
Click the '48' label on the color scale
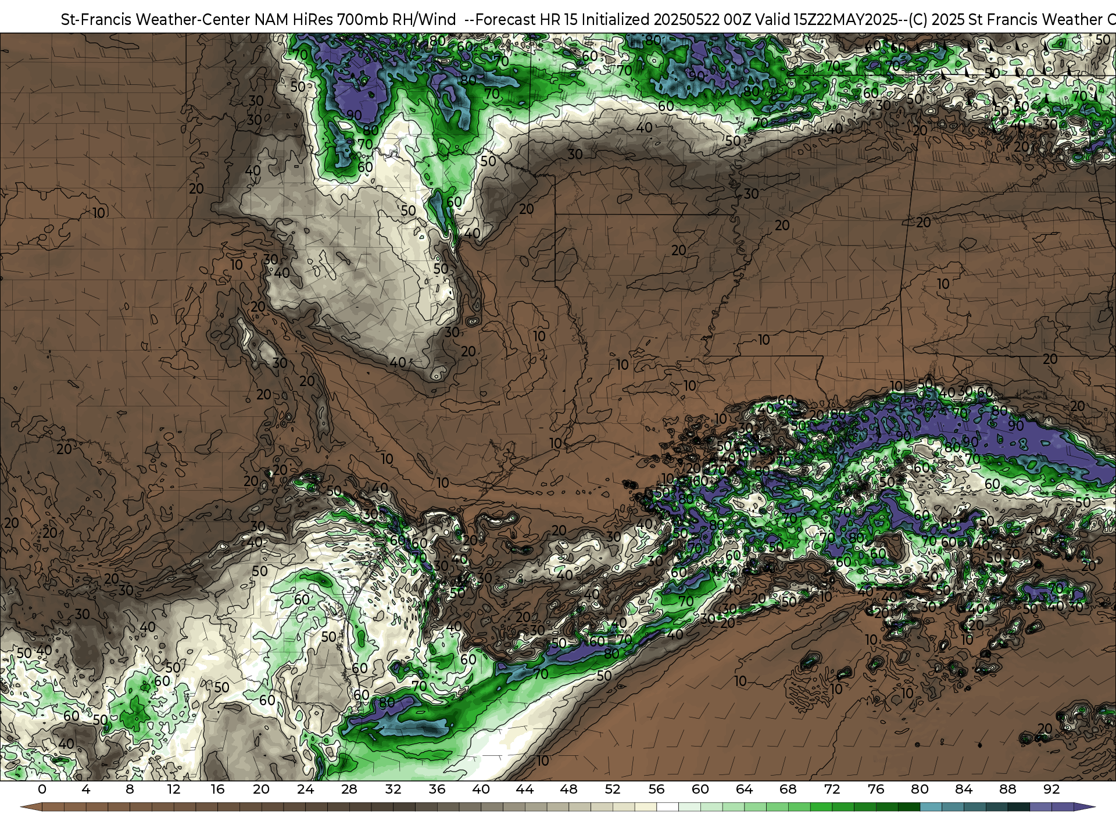click(568, 789)
